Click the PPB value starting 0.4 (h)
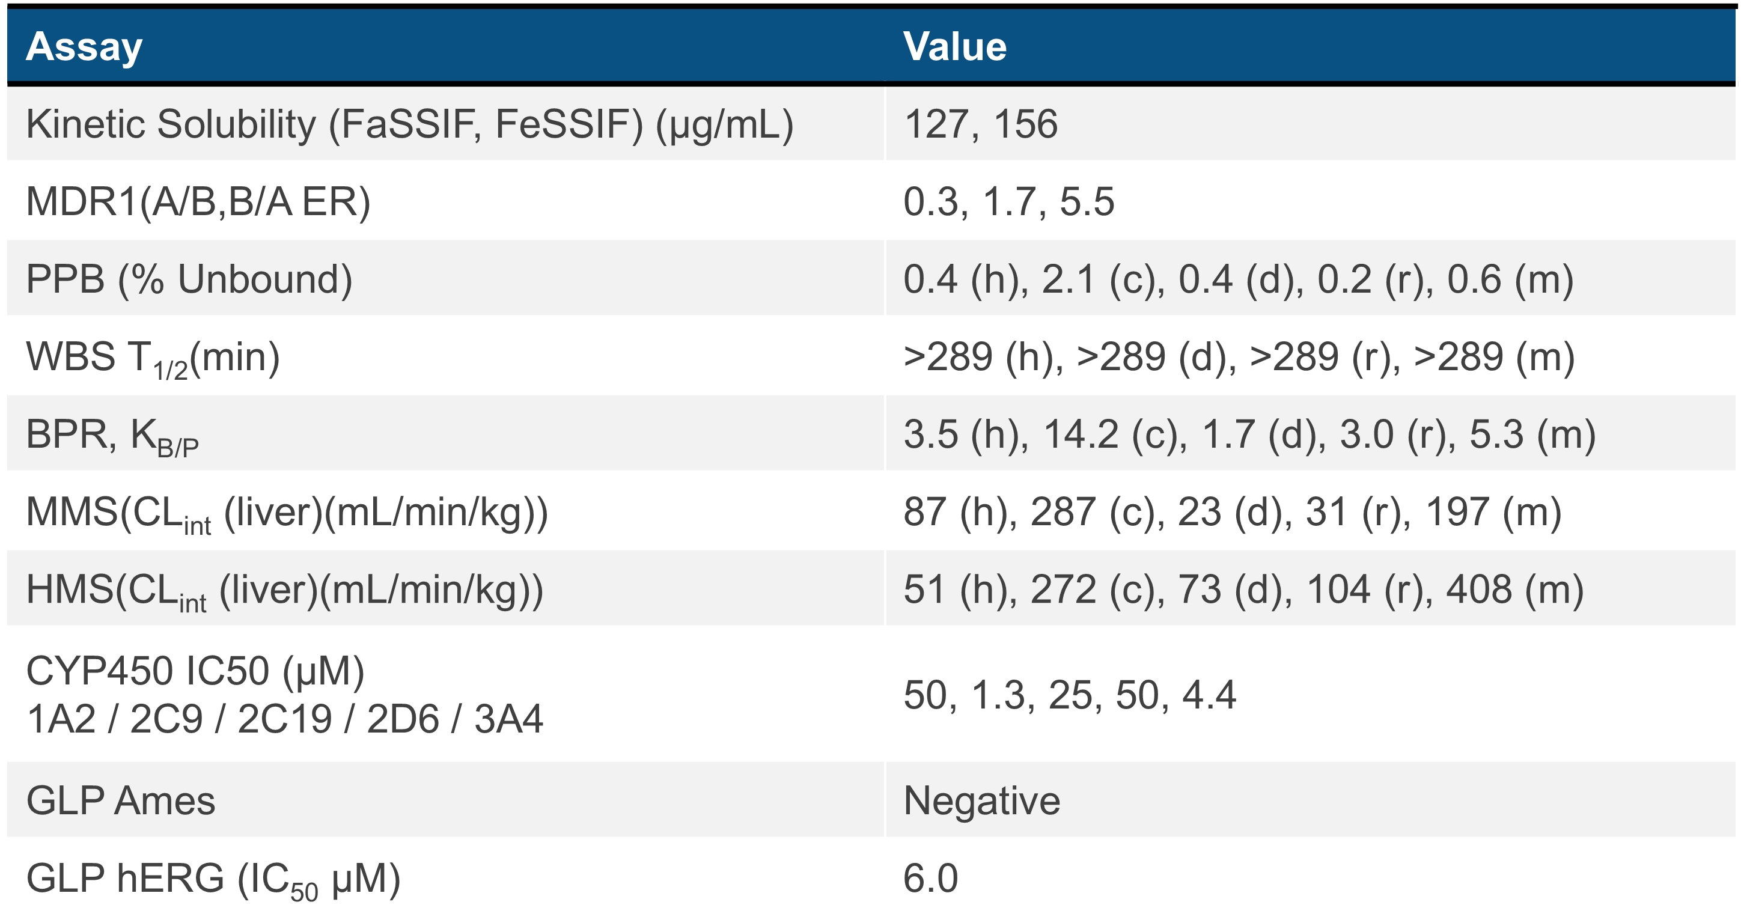The width and height of the screenshot is (1741, 905). click(x=1238, y=279)
